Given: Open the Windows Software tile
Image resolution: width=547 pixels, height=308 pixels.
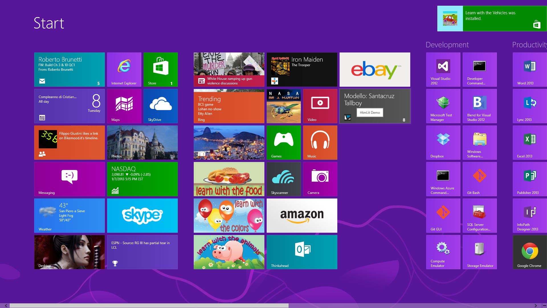Looking at the screenshot, I should pyautogui.click(x=480, y=143).
